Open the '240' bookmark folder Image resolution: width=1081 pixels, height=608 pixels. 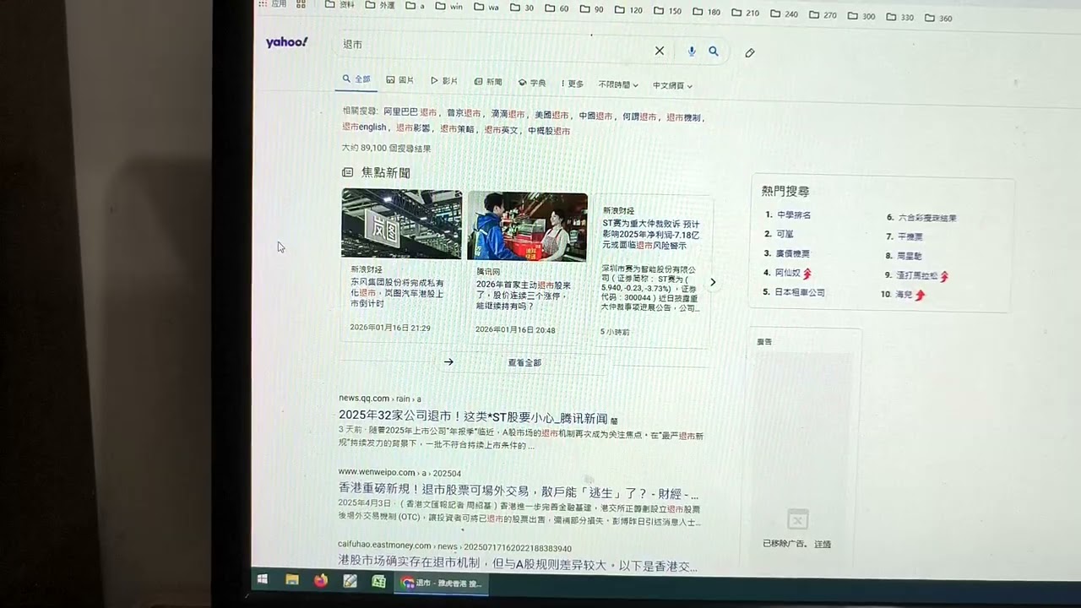click(784, 14)
